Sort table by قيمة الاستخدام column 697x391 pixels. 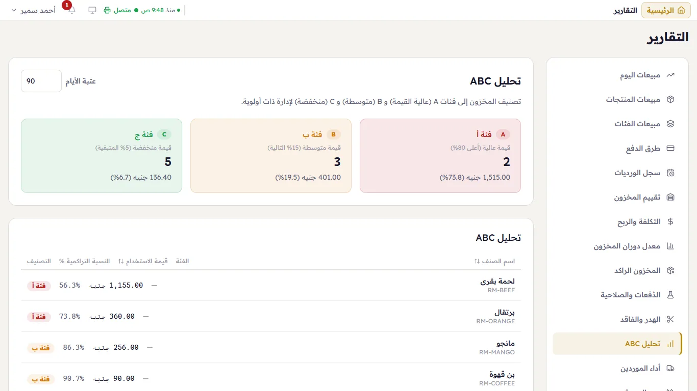coord(143,261)
